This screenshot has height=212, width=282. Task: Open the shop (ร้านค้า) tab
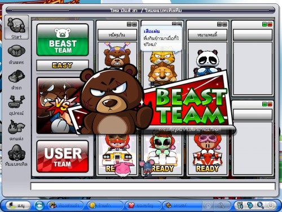coord(105,205)
